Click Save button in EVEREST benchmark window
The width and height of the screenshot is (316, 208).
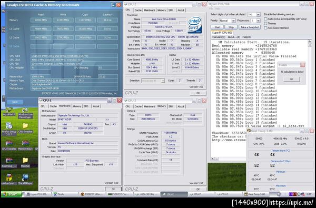point(15,102)
